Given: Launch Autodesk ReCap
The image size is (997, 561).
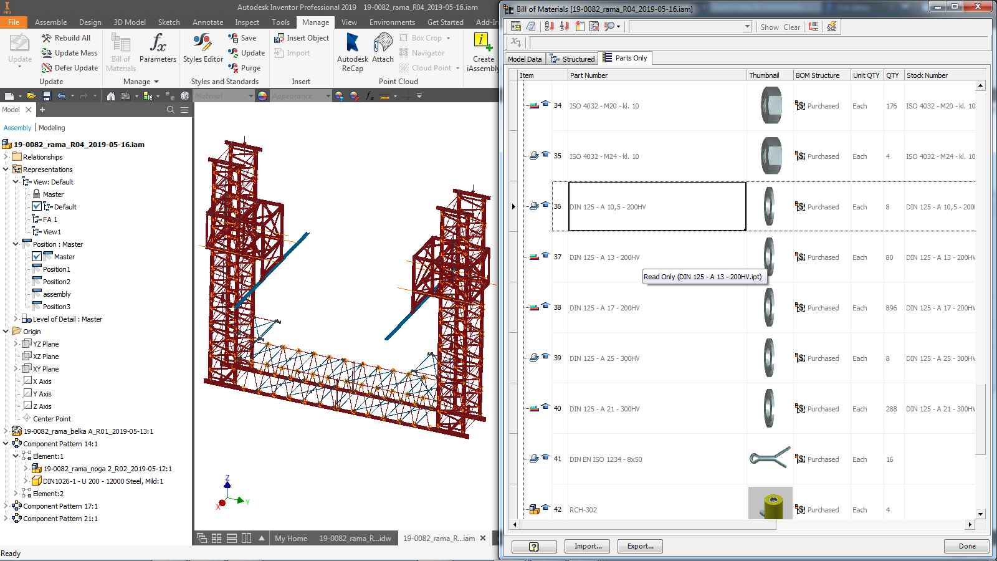Looking at the screenshot, I should 353,52.
